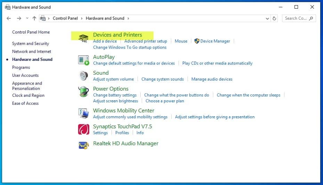Click Change when the computer sleeps
The height and width of the screenshot is (185, 323).
tap(248, 95)
